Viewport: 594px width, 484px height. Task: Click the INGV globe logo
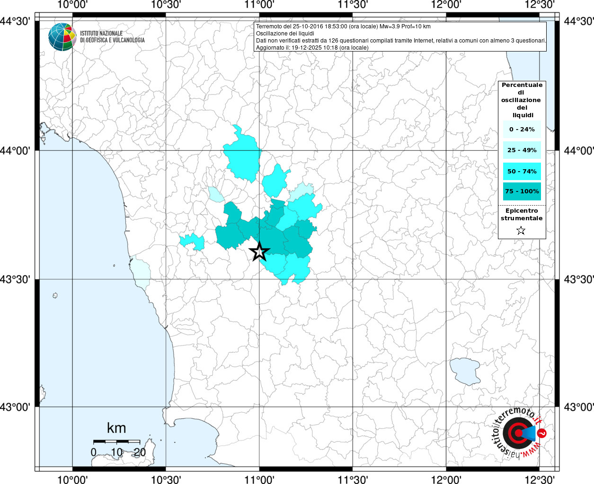pos(62,36)
